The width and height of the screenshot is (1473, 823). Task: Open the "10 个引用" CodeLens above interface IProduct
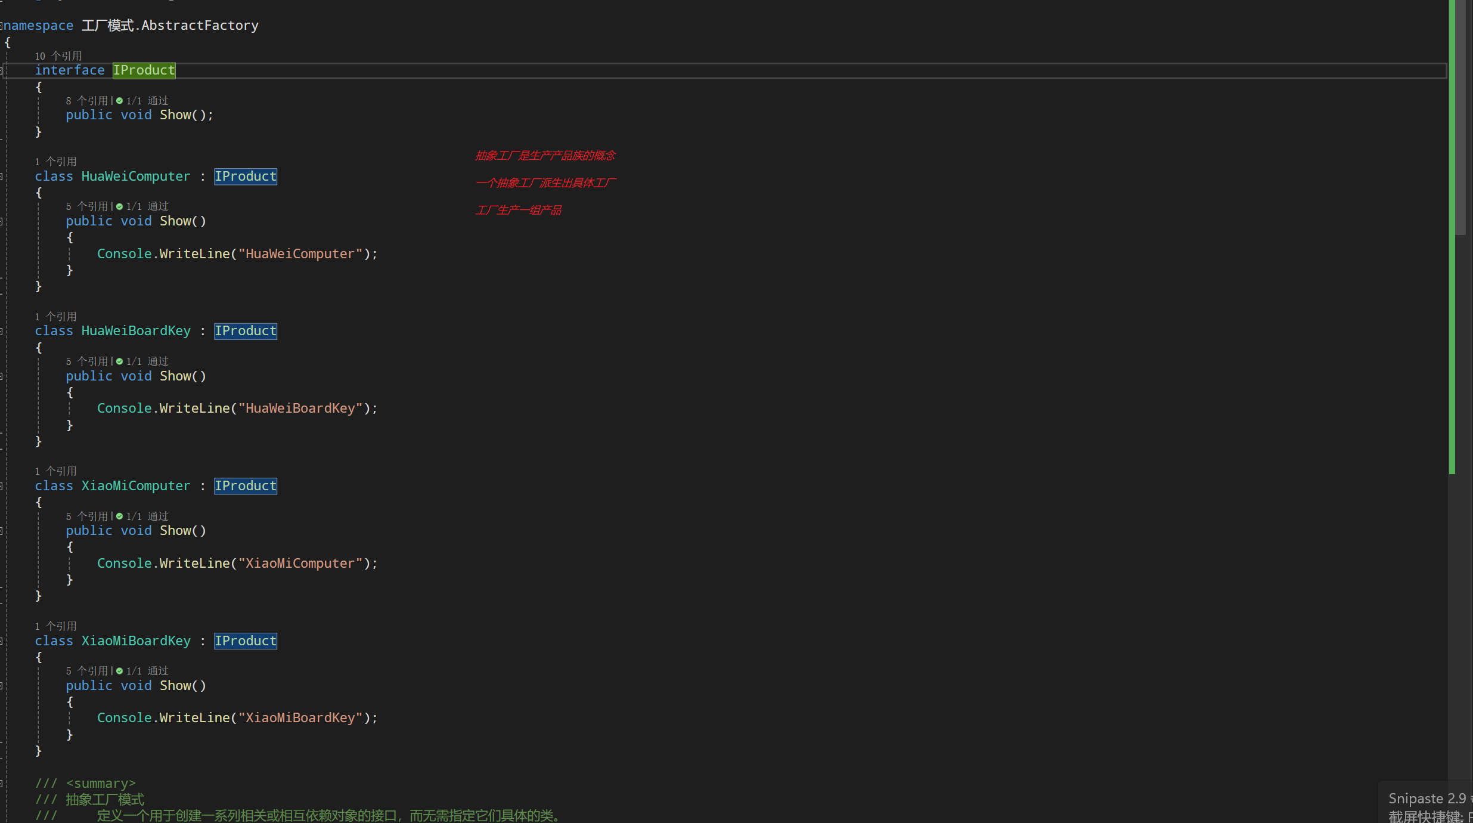[58, 56]
